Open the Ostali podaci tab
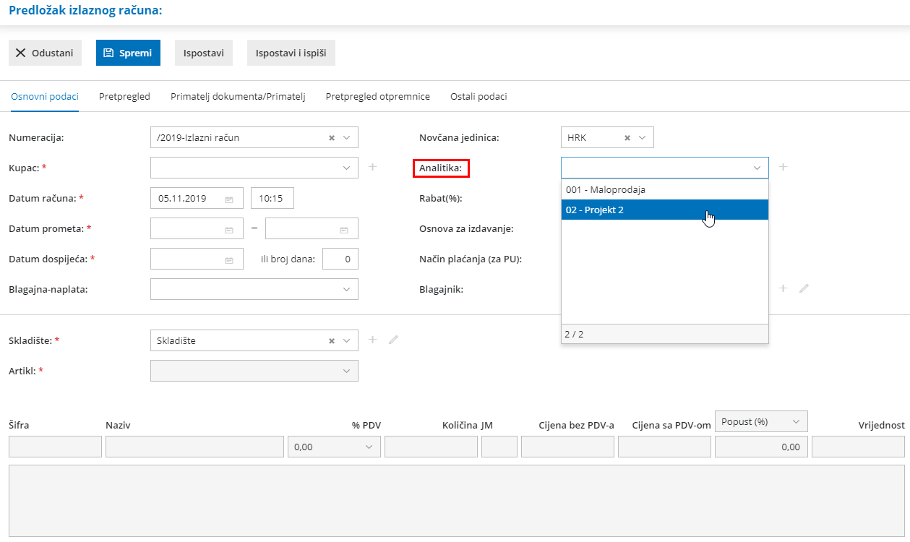This screenshot has height=542, width=910. pyautogui.click(x=478, y=96)
